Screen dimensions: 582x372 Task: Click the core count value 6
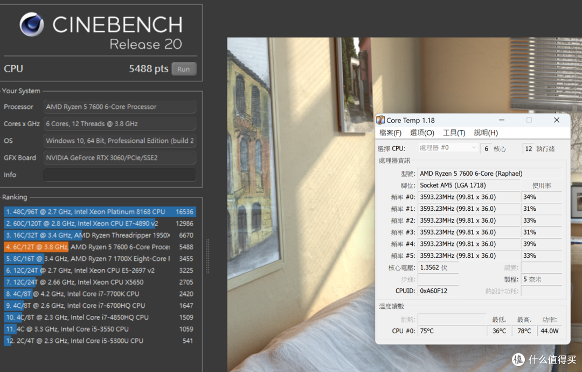pos(486,148)
